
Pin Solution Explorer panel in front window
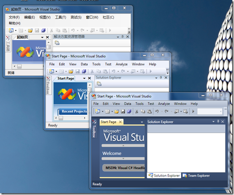[x=218, y=122]
